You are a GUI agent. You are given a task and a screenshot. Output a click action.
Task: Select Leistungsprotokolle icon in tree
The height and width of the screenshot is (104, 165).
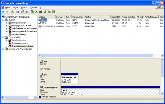10,31
